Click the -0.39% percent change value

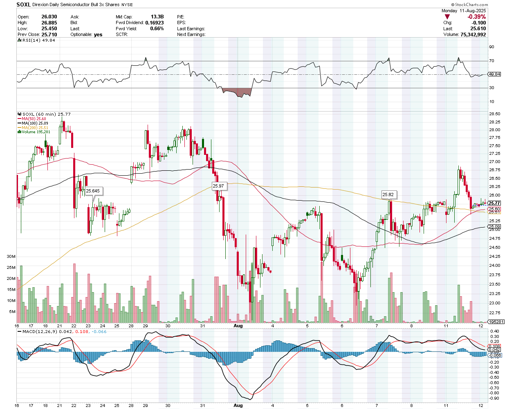(476, 17)
